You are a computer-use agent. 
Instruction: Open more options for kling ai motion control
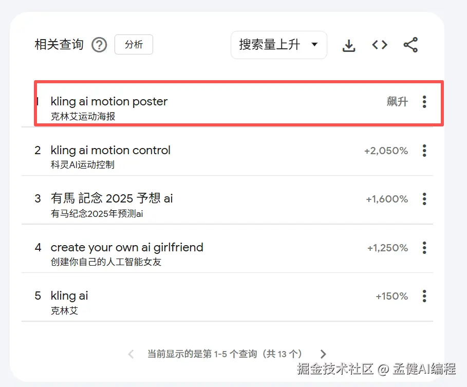[424, 151]
